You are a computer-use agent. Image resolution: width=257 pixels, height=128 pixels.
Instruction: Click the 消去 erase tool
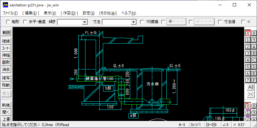point(6,69)
